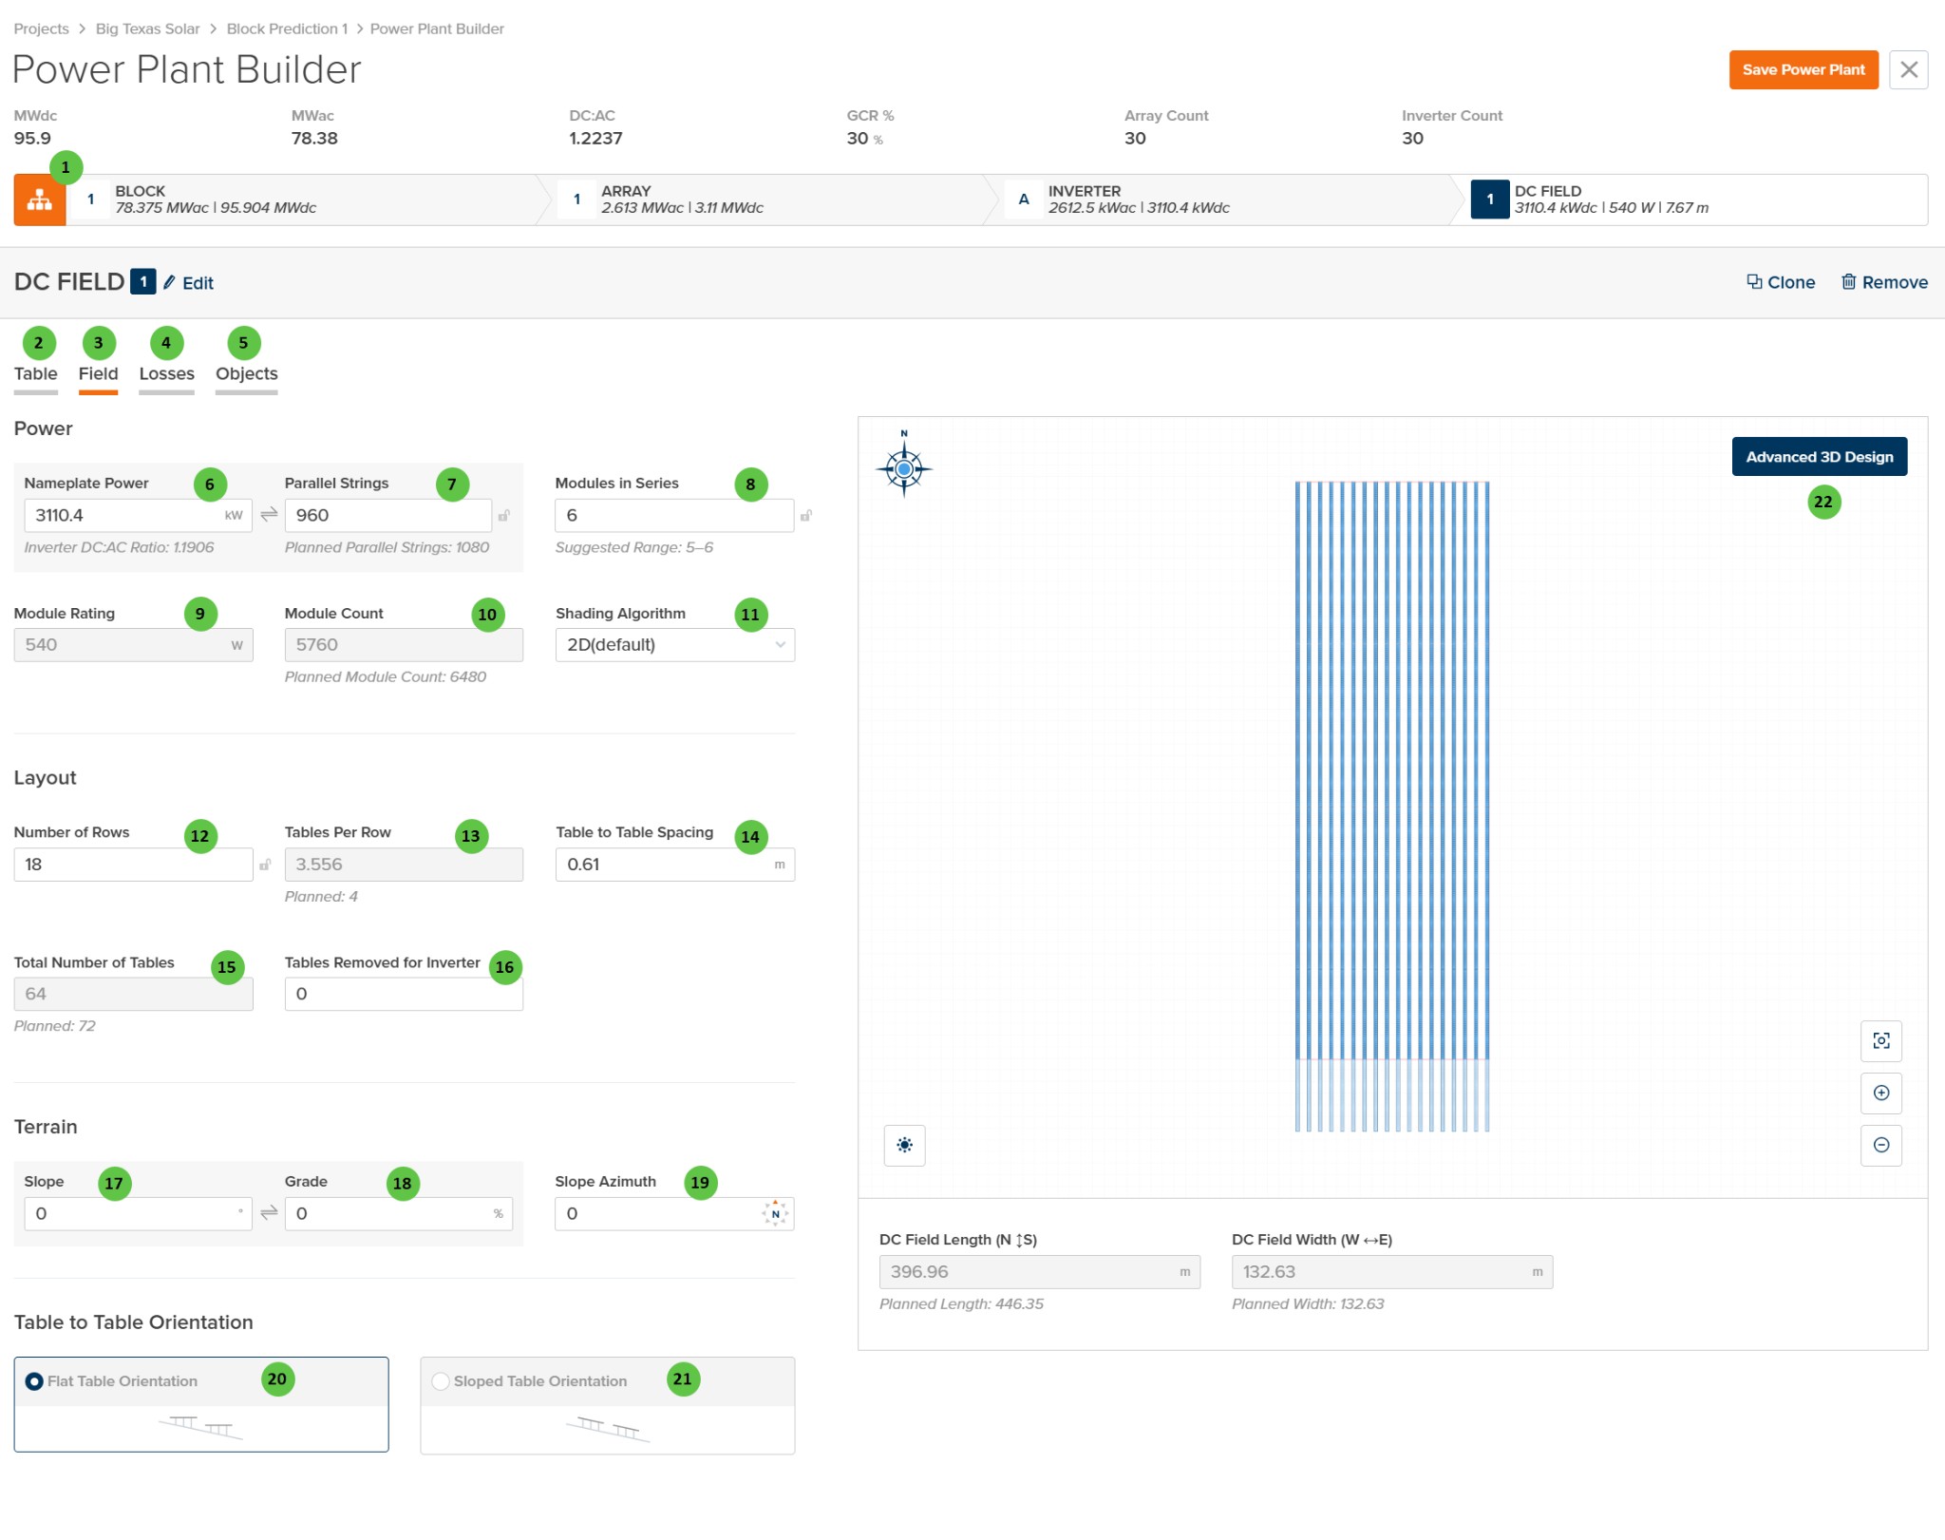1945x1540 pixels.
Task: Select Flat Table Orientation radio button
Action: [34, 1380]
